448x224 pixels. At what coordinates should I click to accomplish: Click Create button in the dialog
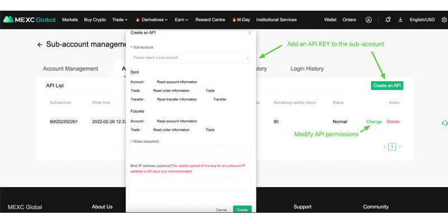point(242,209)
